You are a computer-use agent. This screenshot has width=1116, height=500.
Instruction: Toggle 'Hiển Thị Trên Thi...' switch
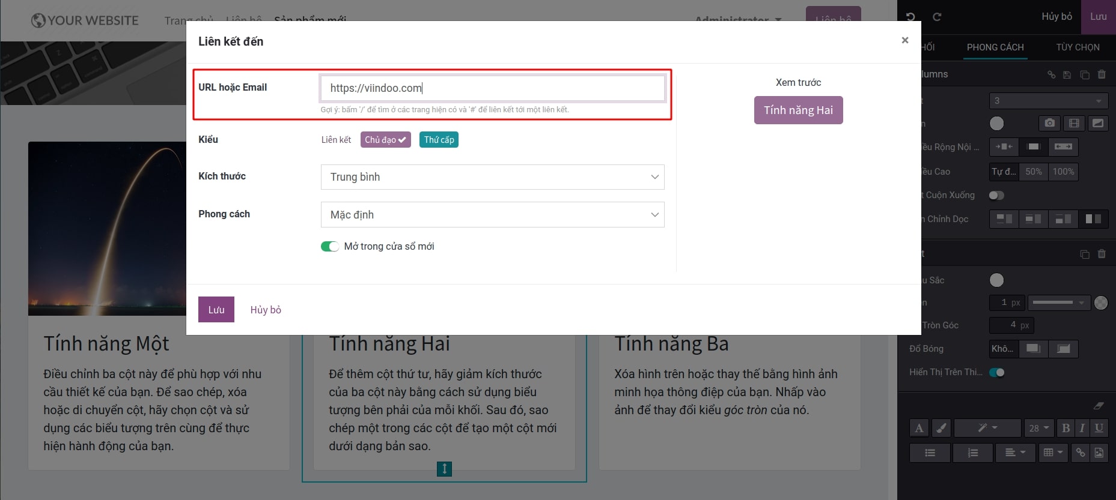point(997,372)
